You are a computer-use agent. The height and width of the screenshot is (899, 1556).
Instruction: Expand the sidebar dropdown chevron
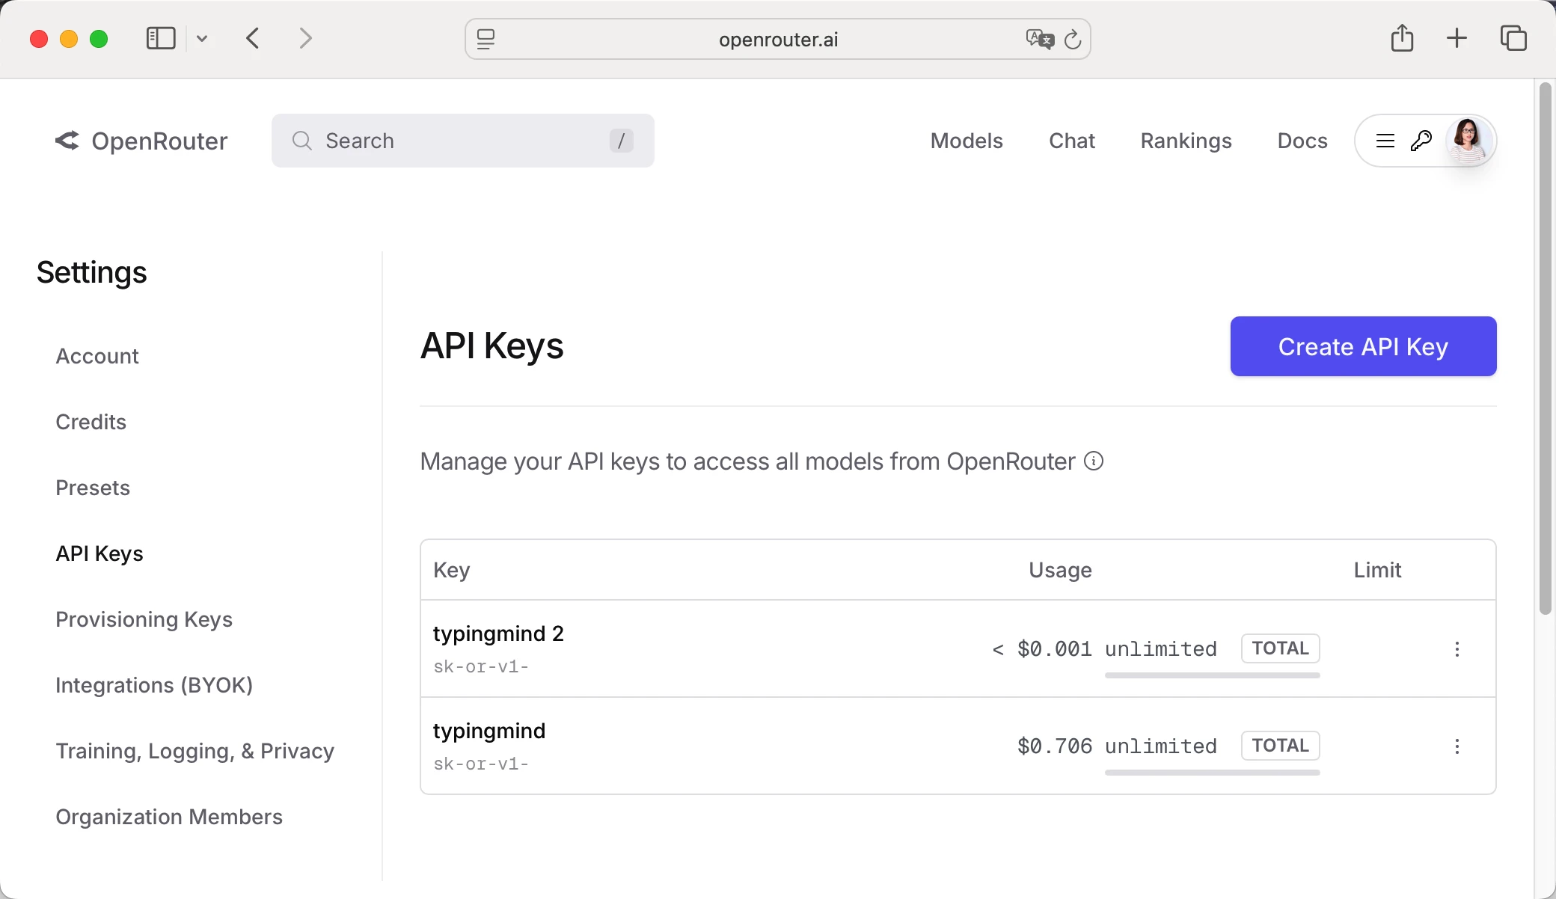point(202,39)
